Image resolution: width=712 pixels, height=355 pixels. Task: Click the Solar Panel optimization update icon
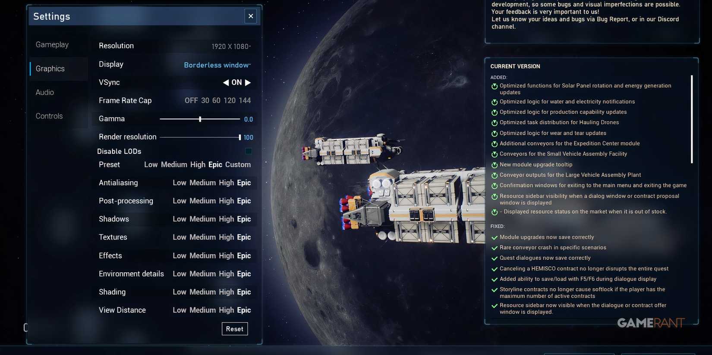(495, 86)
